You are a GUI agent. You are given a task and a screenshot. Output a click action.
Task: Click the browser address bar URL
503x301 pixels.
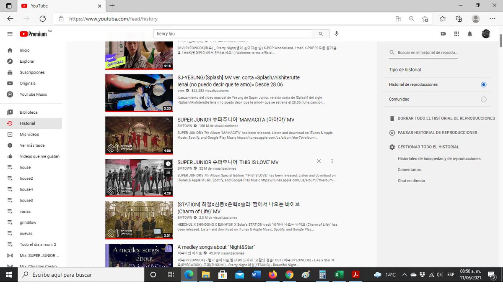click(x=113, y=19)
